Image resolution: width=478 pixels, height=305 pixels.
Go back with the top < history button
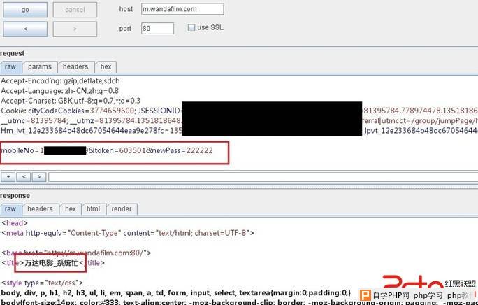tap(25, 29)
